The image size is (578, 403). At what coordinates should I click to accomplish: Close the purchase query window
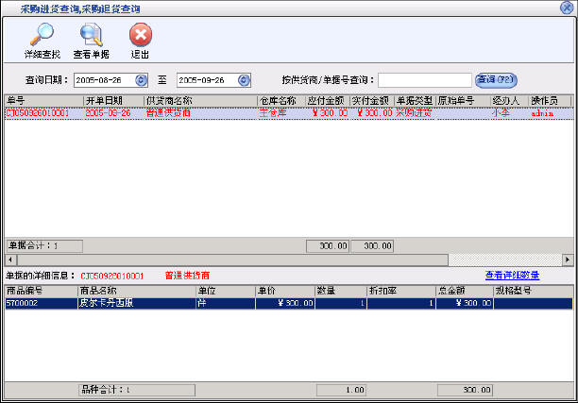567,7
